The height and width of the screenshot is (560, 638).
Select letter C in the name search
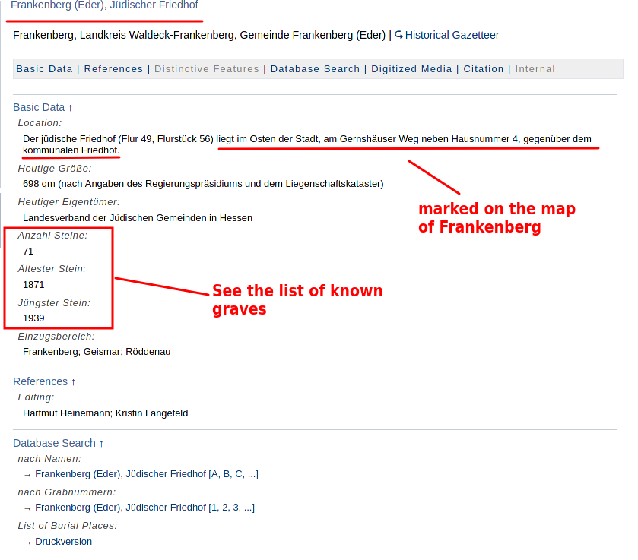tap(239, 474)
